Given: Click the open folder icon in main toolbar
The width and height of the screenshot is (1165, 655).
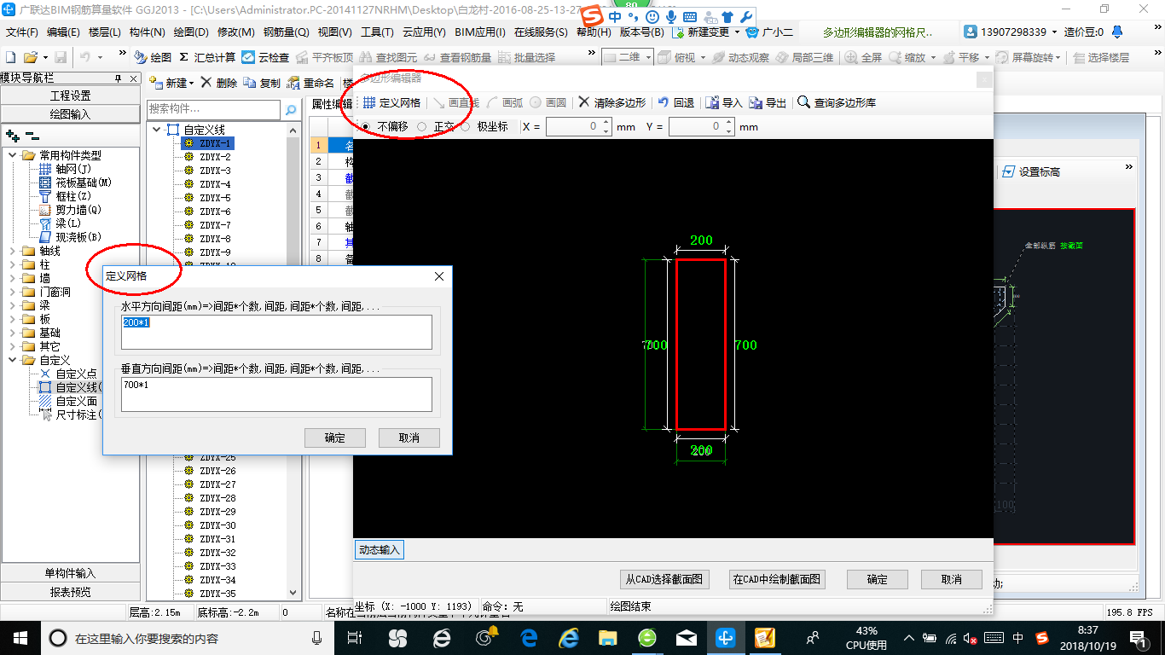Looking at the screenshot, I should (30, 57).
